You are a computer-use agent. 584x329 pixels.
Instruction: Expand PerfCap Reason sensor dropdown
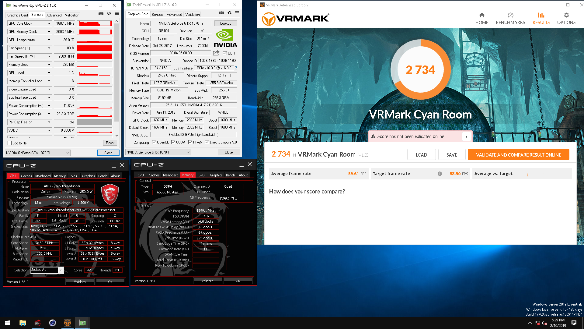(49, 122)
